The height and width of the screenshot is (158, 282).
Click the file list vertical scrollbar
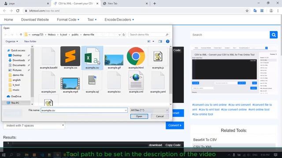[x=171, y=75]
